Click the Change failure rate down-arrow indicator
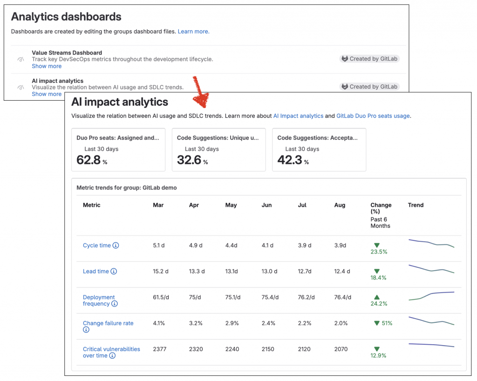 [377, 323]
